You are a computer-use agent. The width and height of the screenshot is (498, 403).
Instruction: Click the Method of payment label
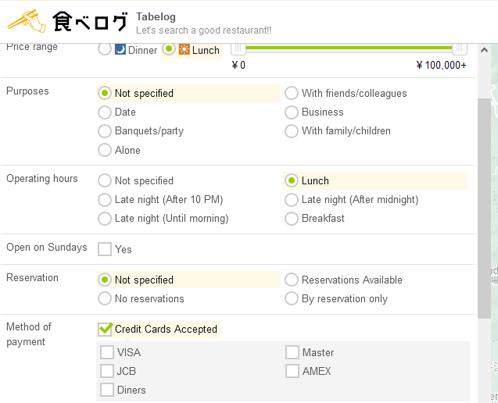click(29, 334)
